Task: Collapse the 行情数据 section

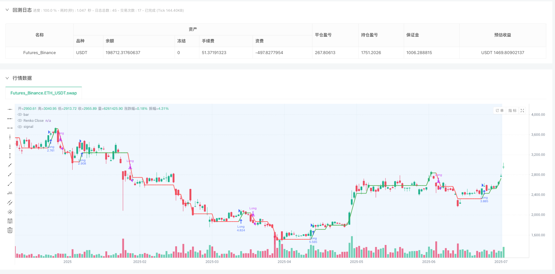Action: coord(7,78)
